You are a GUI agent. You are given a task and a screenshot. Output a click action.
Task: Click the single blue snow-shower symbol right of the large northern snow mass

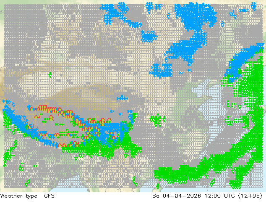pos(222,24)
